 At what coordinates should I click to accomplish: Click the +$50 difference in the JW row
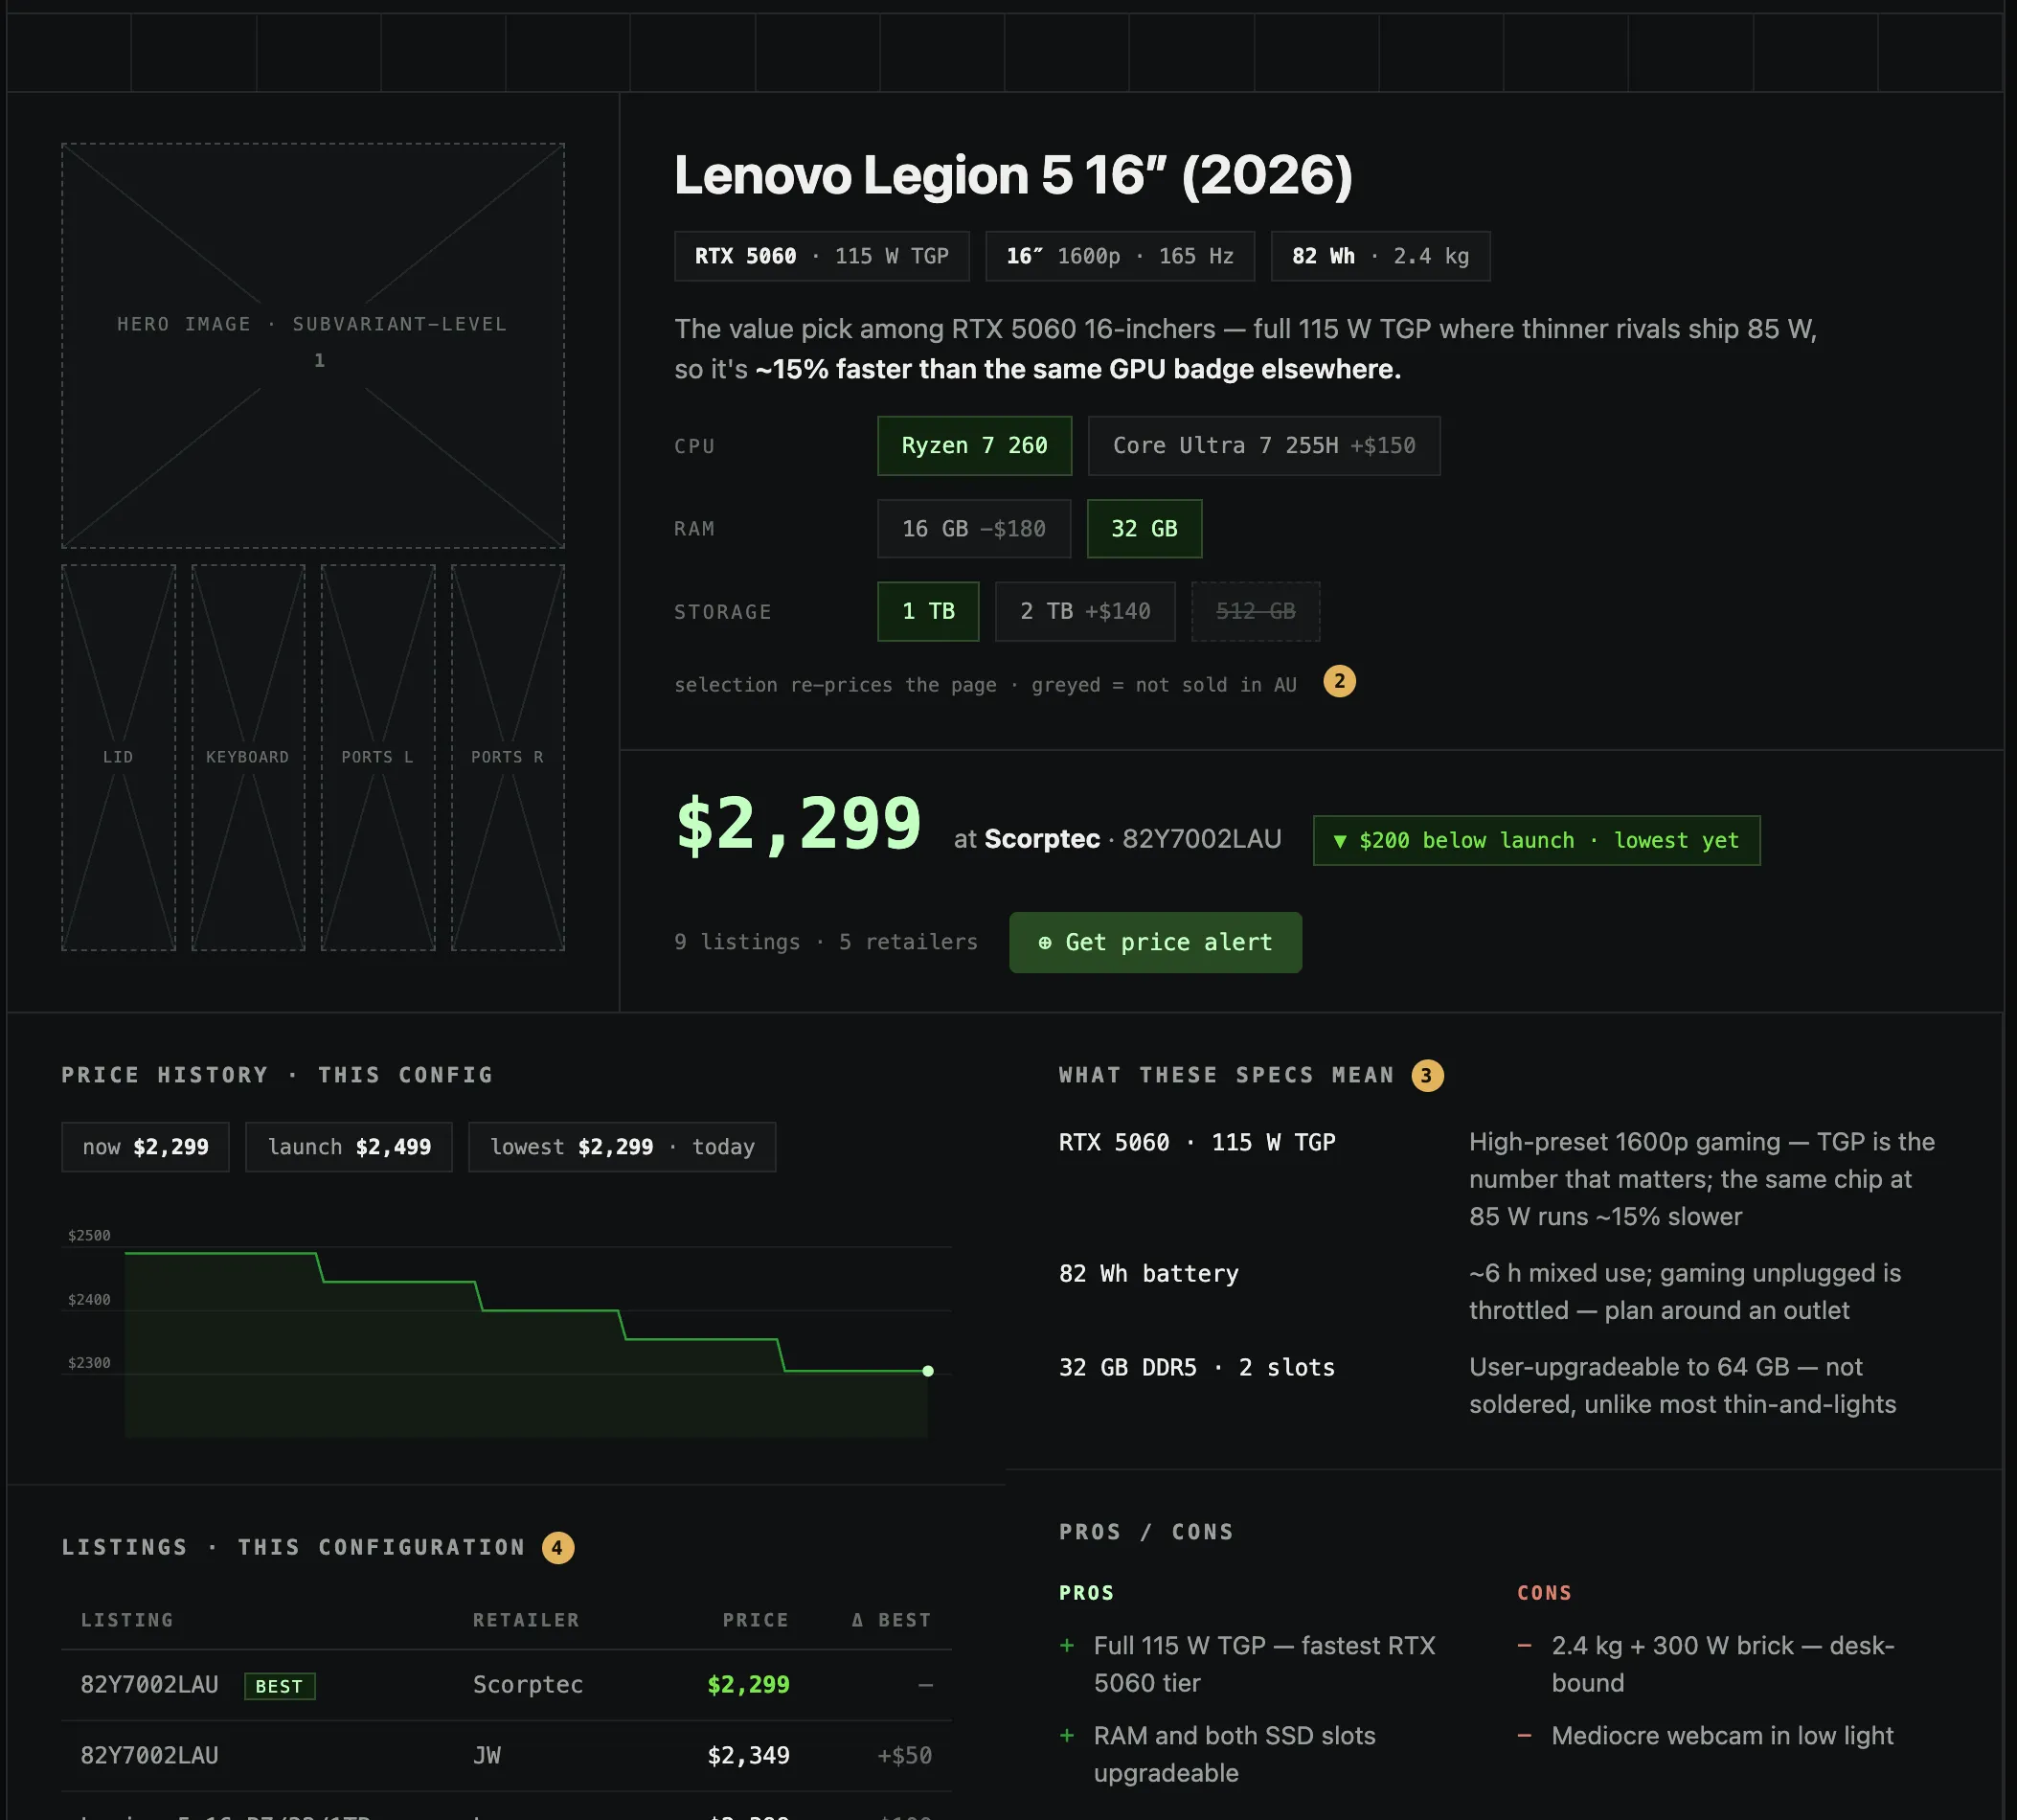pyautogui.click(x=904, y=1756)
